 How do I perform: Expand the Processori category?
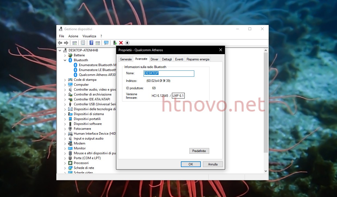point(65,163)
